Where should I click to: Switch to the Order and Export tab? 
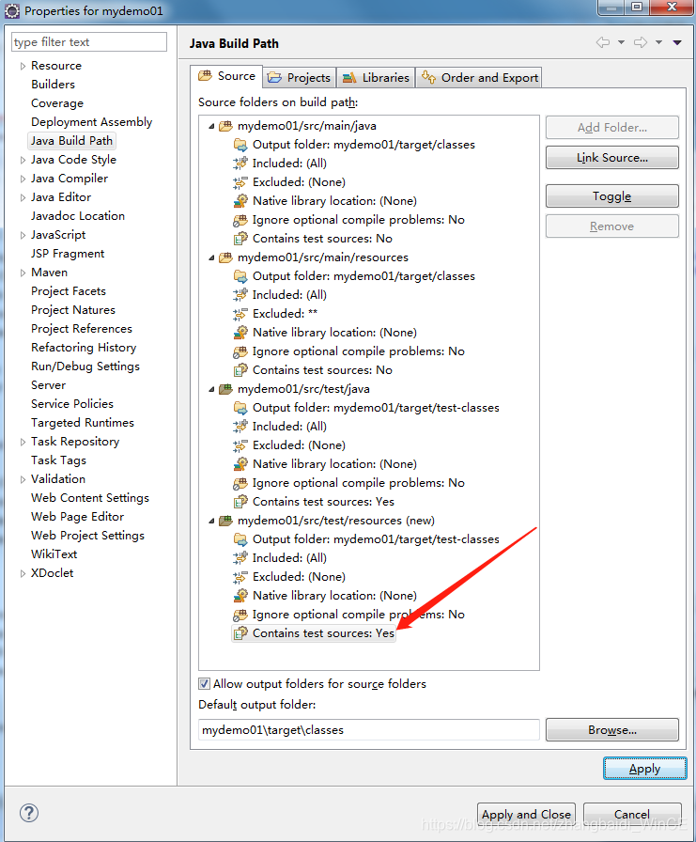(479, 77)
